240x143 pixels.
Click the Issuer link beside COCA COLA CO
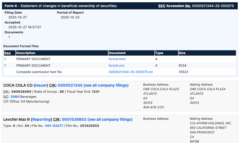click(x=40, y=85)
